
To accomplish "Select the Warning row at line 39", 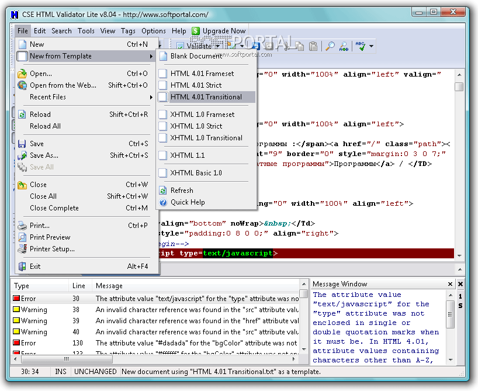I will (x=155, y=321).
